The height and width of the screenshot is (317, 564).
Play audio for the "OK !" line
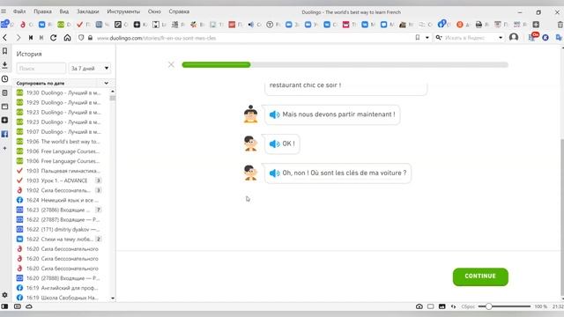(x=274, y=144)
